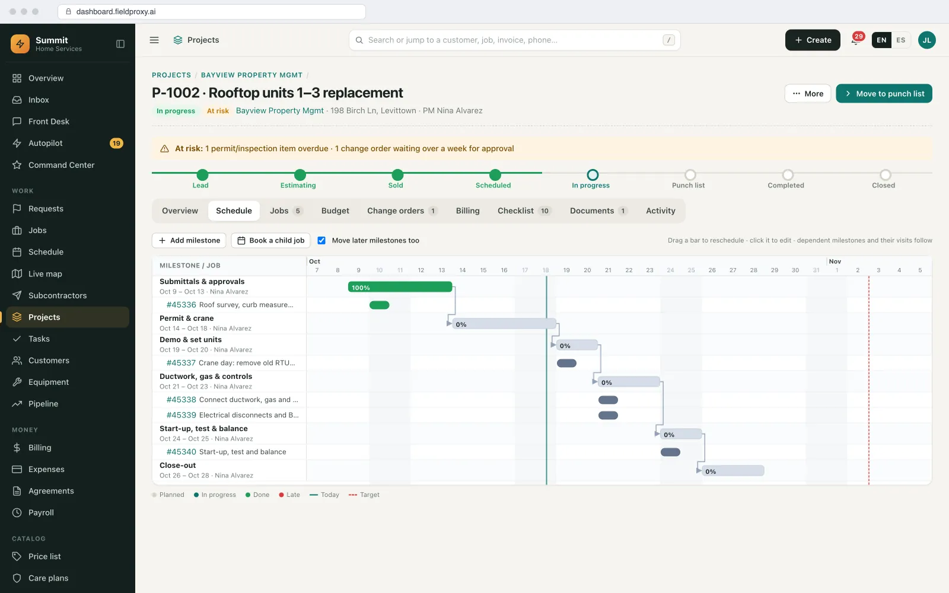Viewport: 949px width, 593px height.
Task: Open Equipment in sidebar
Action: point(68,382)
